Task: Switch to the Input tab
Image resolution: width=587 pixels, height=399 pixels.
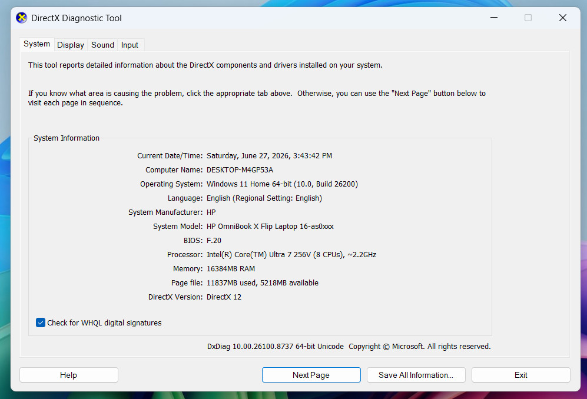Action: point(130,45)
